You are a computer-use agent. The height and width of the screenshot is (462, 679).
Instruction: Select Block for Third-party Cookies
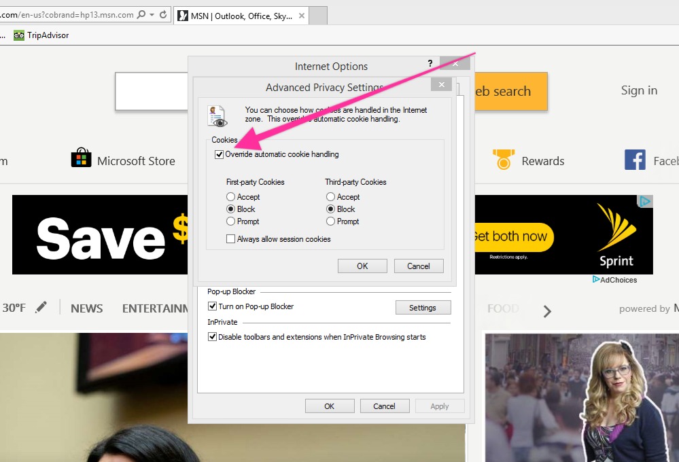pyautogui.click(x=330, y=209)
